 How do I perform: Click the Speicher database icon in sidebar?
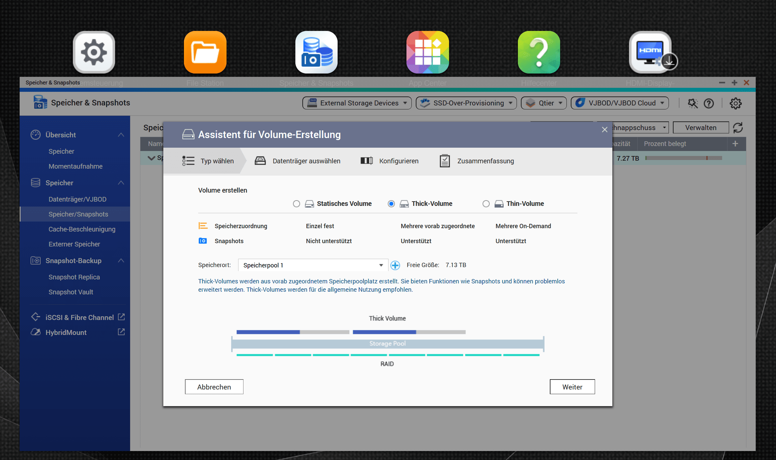36,183
